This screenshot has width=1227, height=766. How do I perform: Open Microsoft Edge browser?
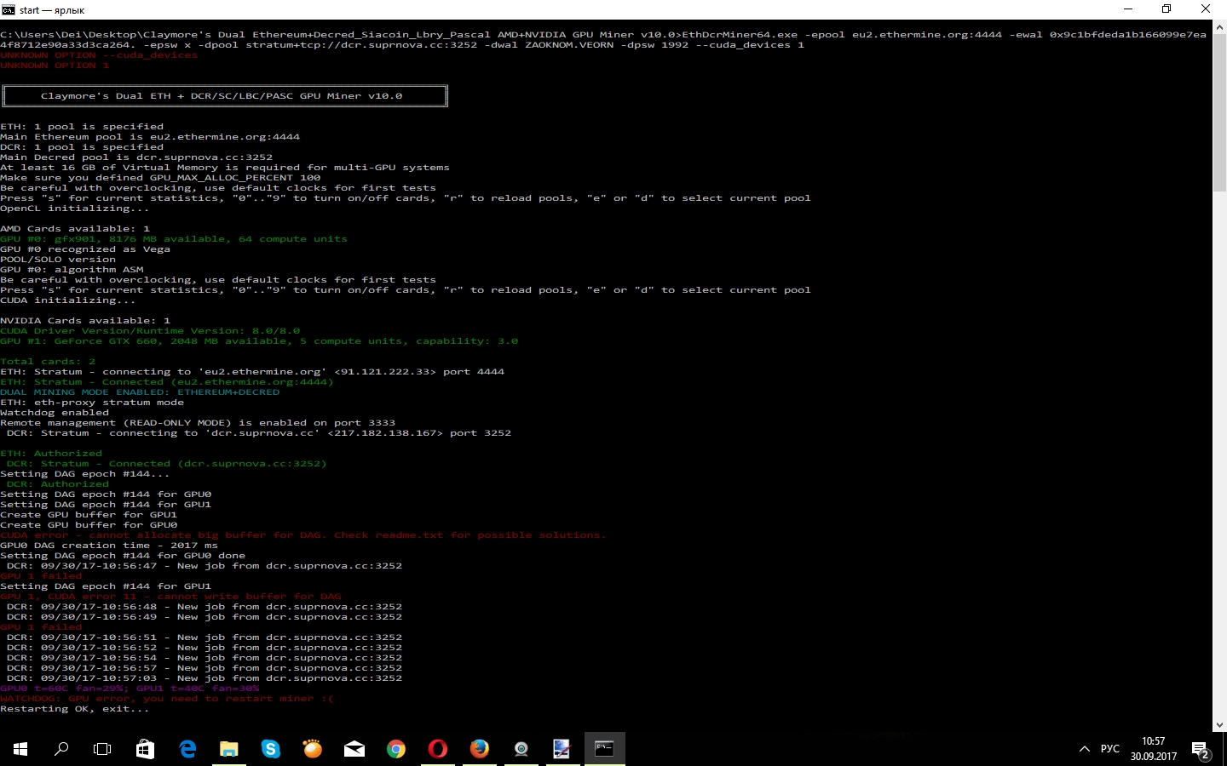pyautogui.click(x=187, y=749)
